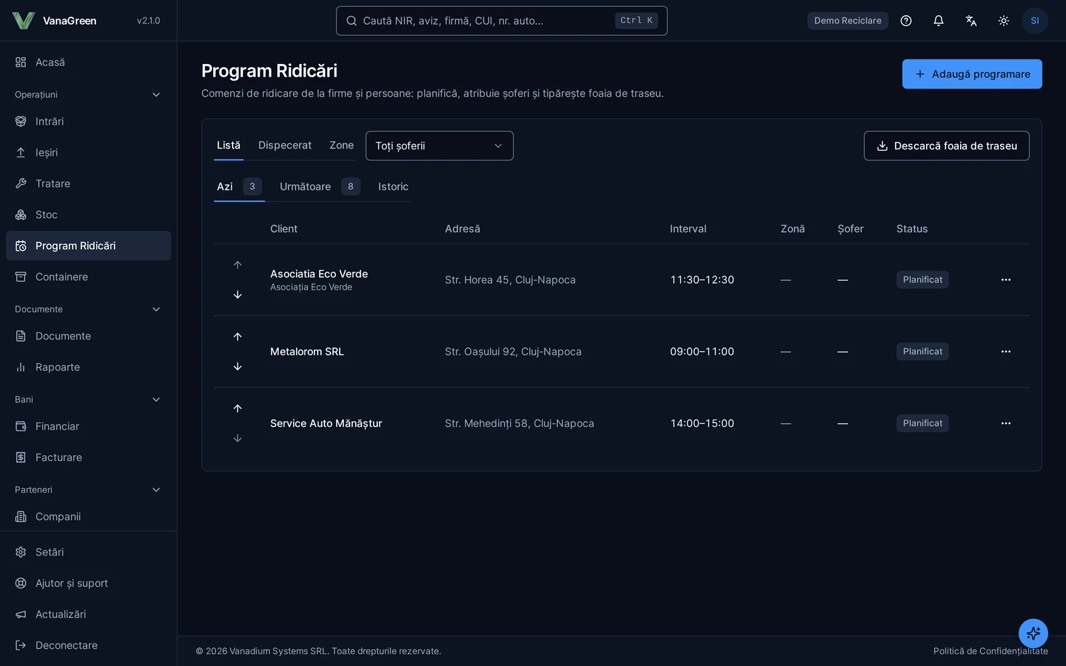
Task: Move Metalorom SRL row down
Action: coord(238,366)
